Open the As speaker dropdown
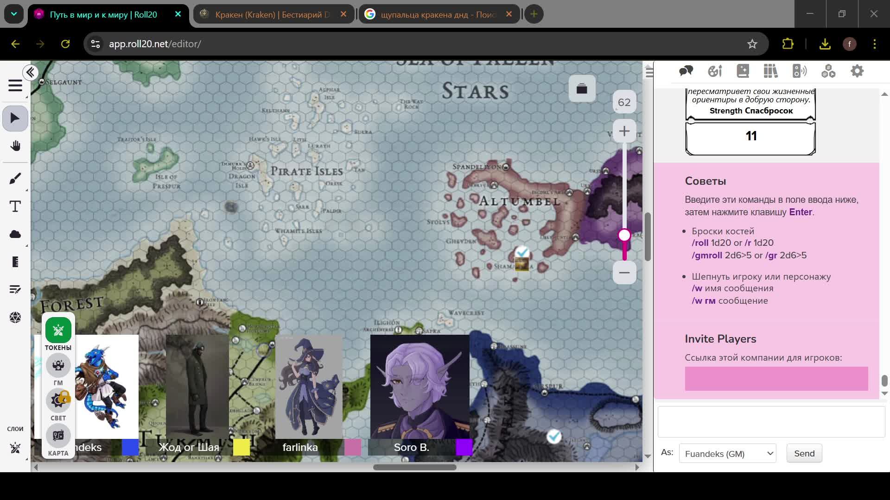890x500 pixels. tap(727, 454)
